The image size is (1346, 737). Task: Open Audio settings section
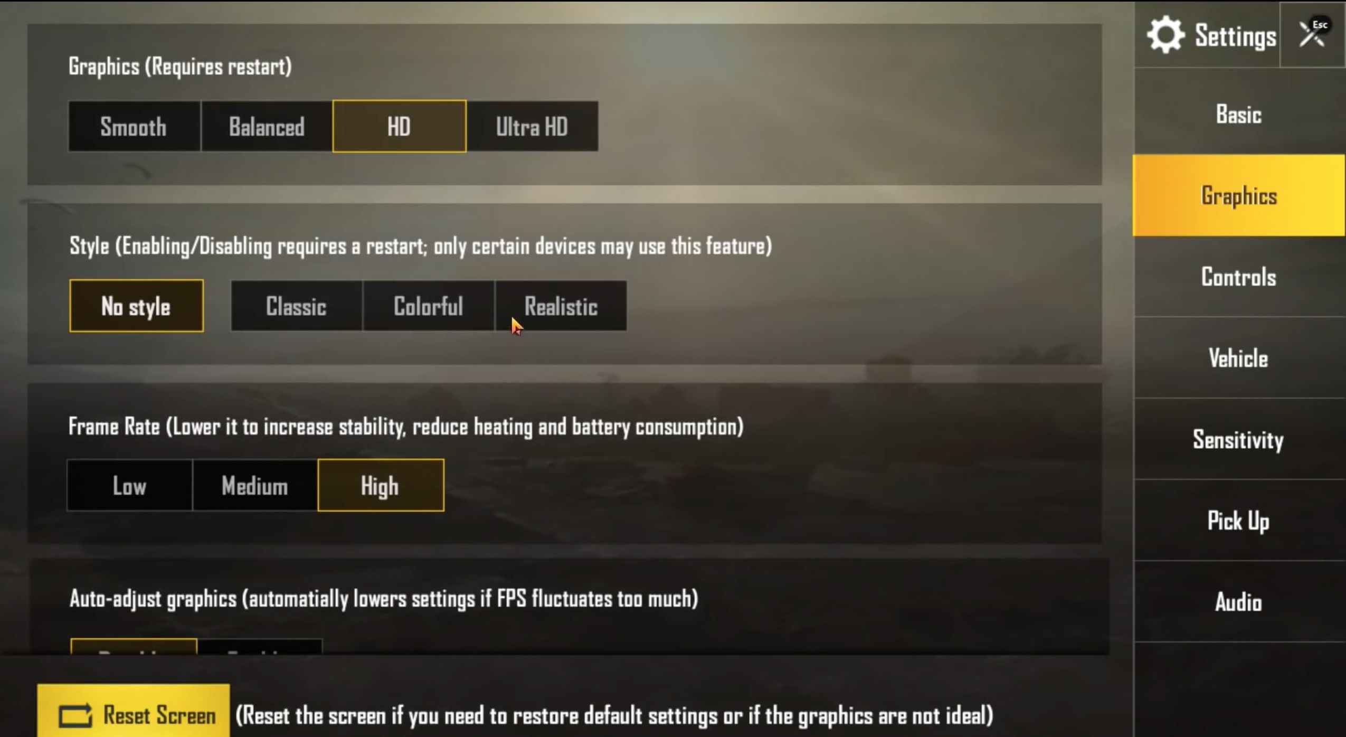(x=1239, y=602)
